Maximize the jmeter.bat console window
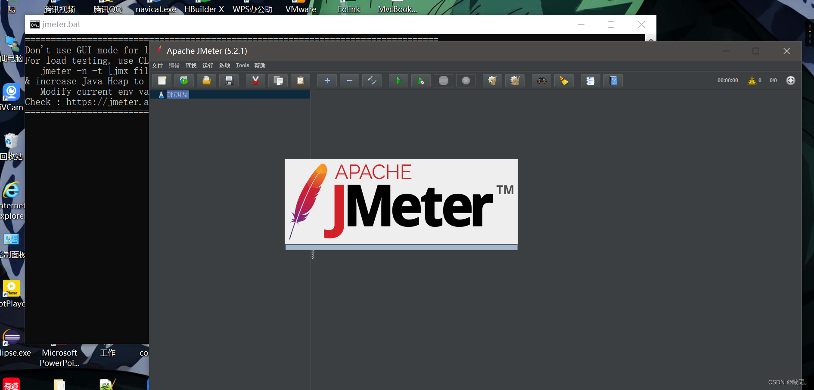 click(611, 25)
